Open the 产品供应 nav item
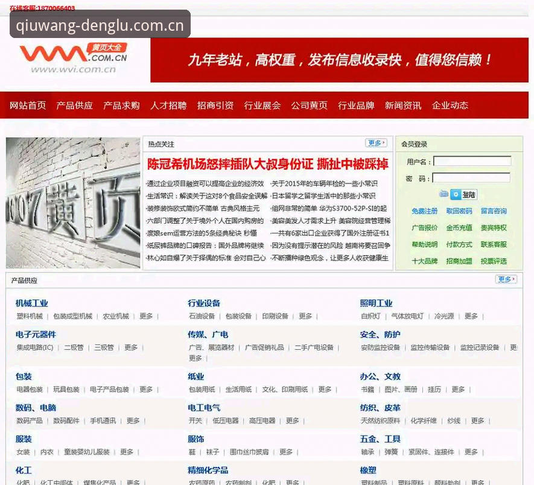The height and width of the screenshot is (485, 534). point(75,105)
